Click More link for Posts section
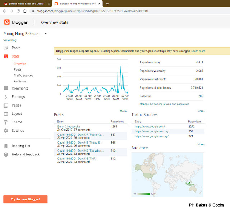This screenshot has height=212, width=230. coord(124,111)
